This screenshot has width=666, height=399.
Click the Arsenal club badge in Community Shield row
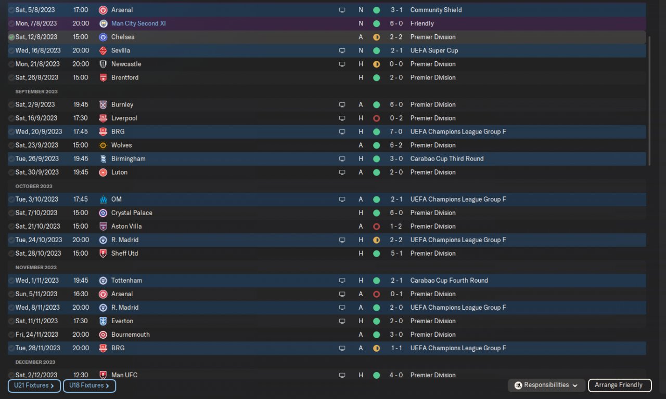103,10
